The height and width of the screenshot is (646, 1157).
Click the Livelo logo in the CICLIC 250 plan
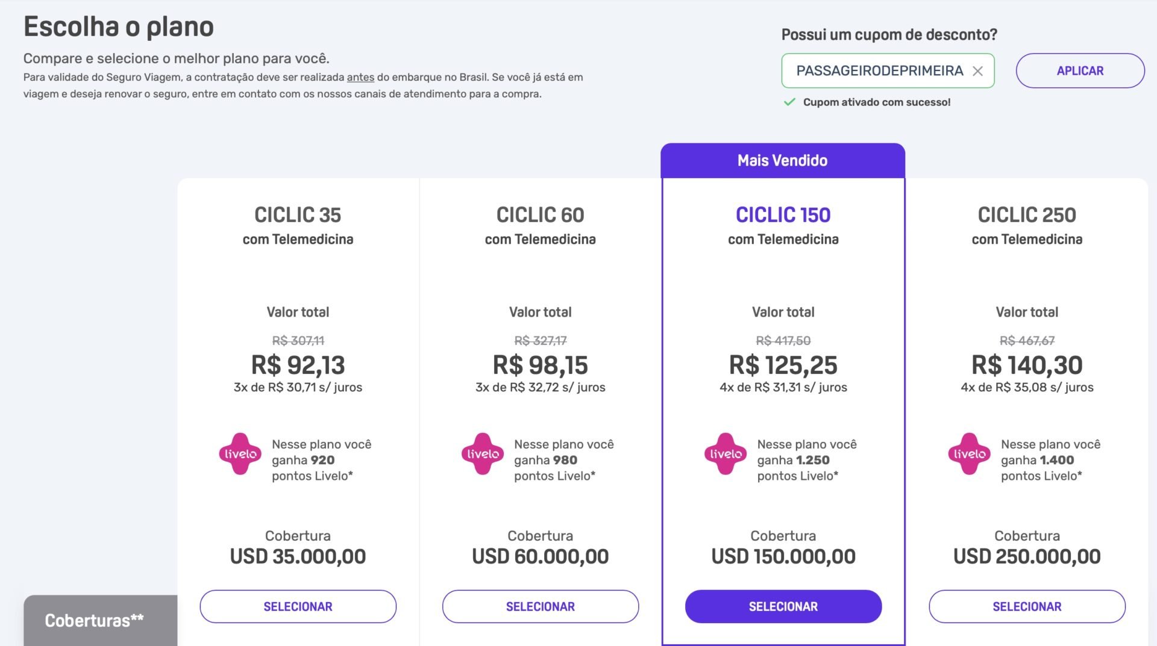pos(970,454)
